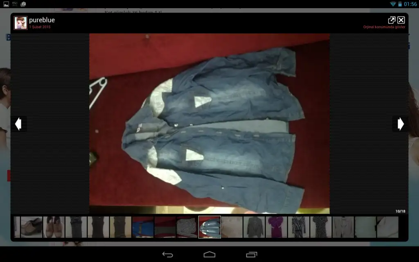Select the highlighted denim jacket thumbnail
Image resolution: width=419 pixels, height=262 pixels.
[209, 227]
